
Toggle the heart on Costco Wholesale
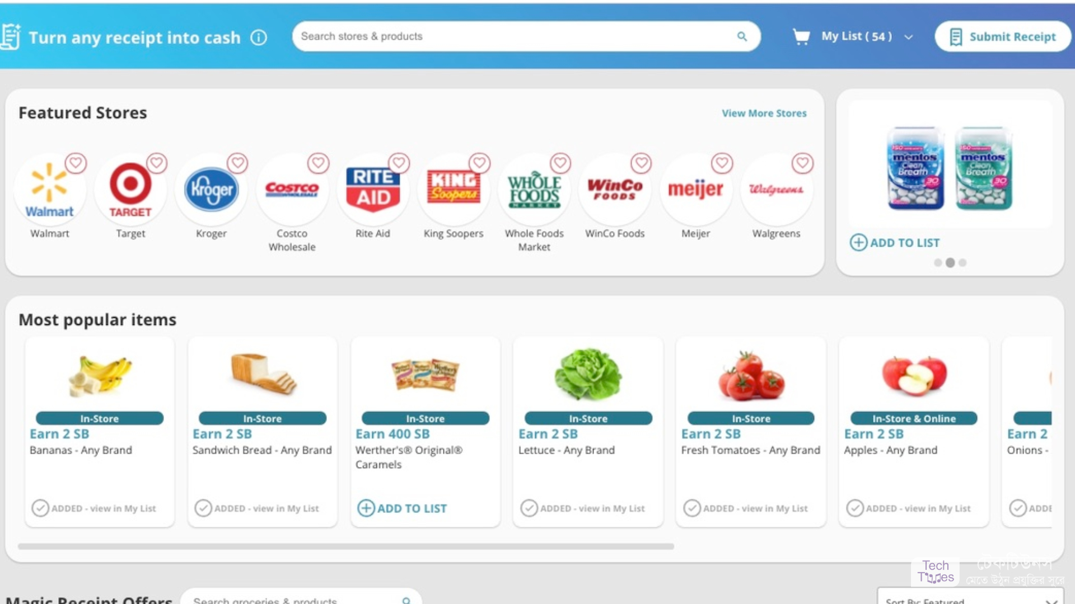tap(318, 163)
